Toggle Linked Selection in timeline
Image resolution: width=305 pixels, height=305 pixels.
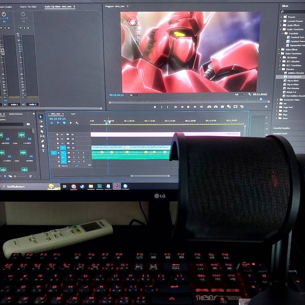[x=64, y=123]
